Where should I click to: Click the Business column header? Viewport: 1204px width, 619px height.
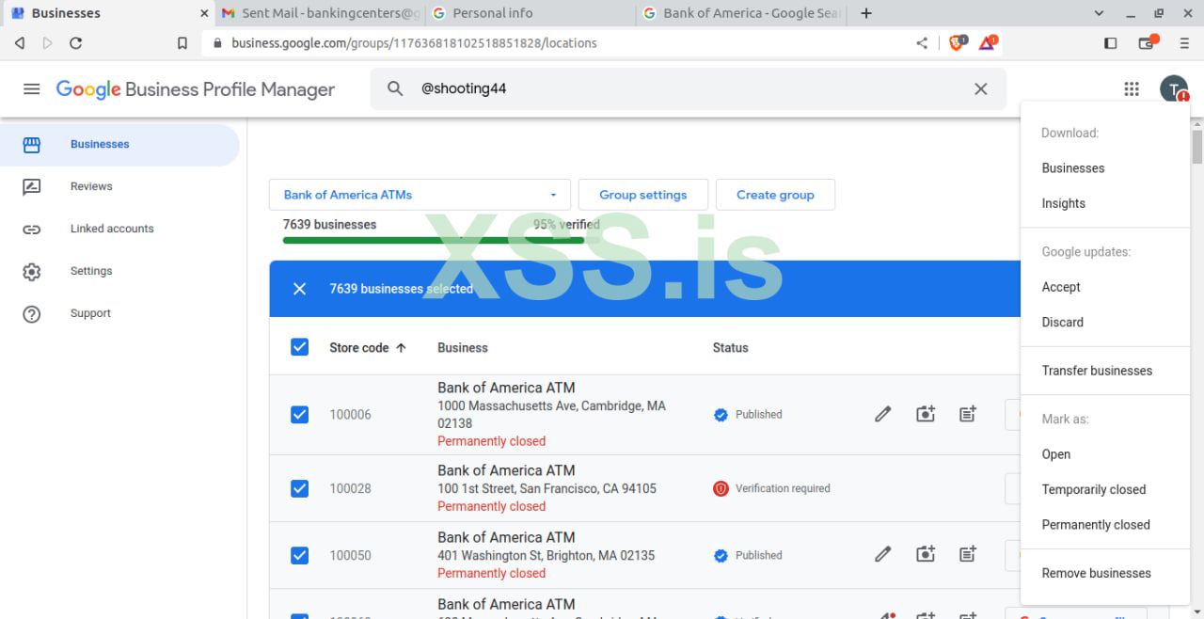pos(463,347)
